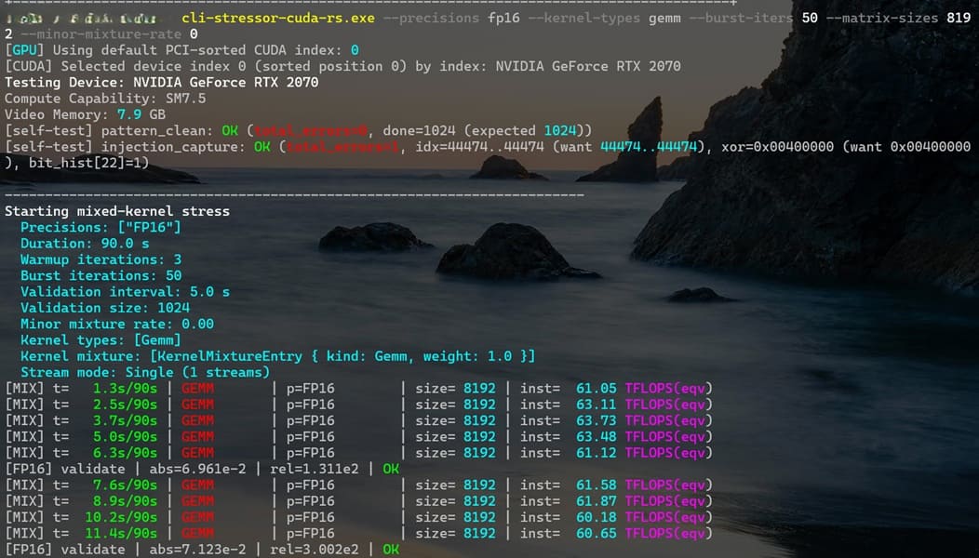This screenshot has height=558, width=979.
Task: Click the 61.58 TFLOPS value
Action: [597, 485]
